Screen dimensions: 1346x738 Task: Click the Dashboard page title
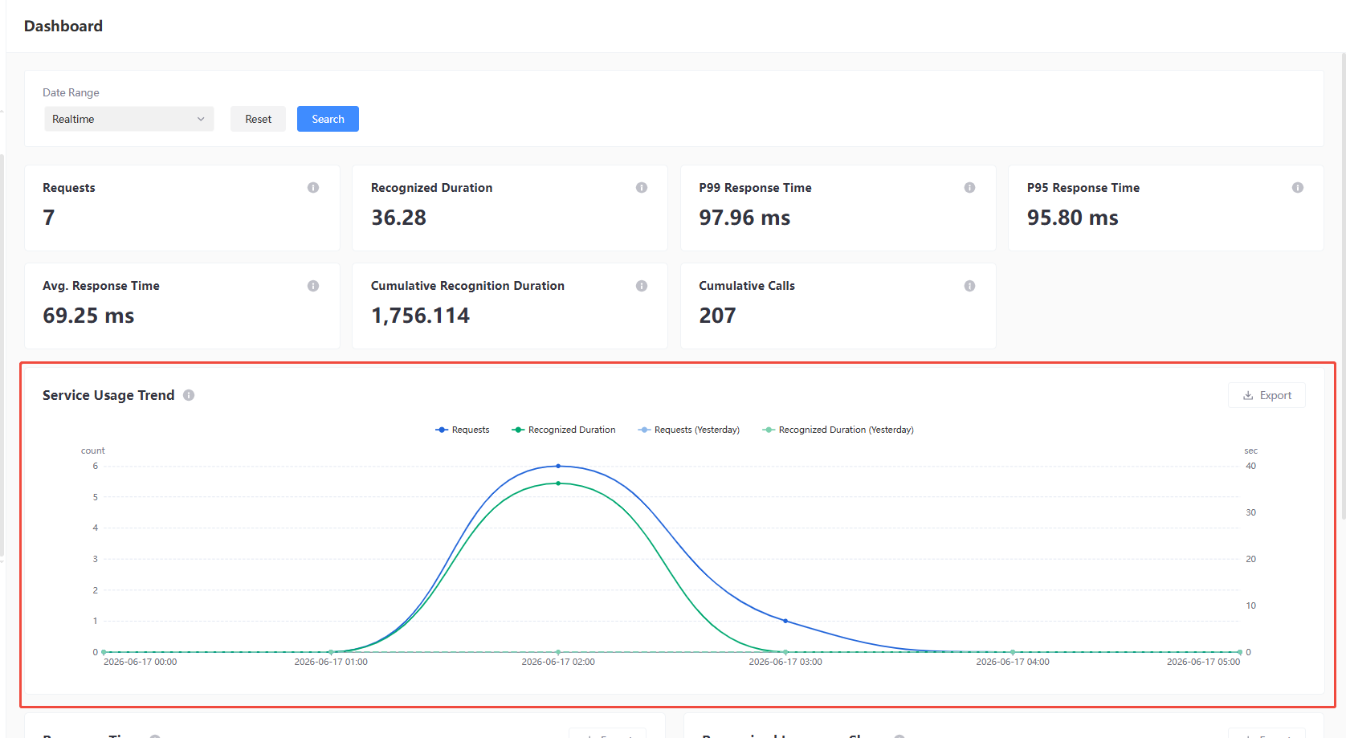click(x=63, y=26)
